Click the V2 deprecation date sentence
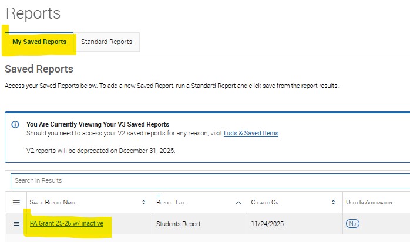This screenshot has width=410, height=242. coord(101,151)
